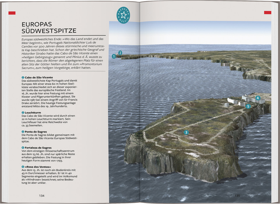Click page number 134

(43, 196)
